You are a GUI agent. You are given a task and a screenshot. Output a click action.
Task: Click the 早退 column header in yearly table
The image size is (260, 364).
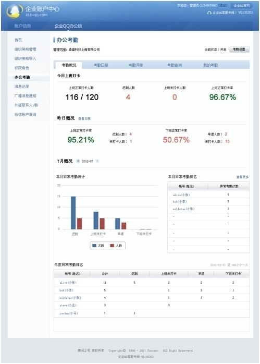pyautogui.click(x=201, y=274)
